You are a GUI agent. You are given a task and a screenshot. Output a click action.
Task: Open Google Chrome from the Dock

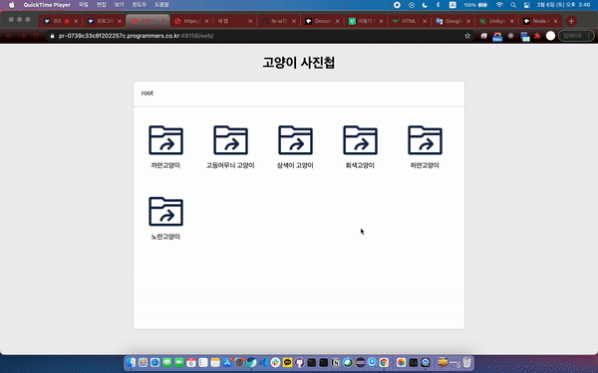point(384,363)
